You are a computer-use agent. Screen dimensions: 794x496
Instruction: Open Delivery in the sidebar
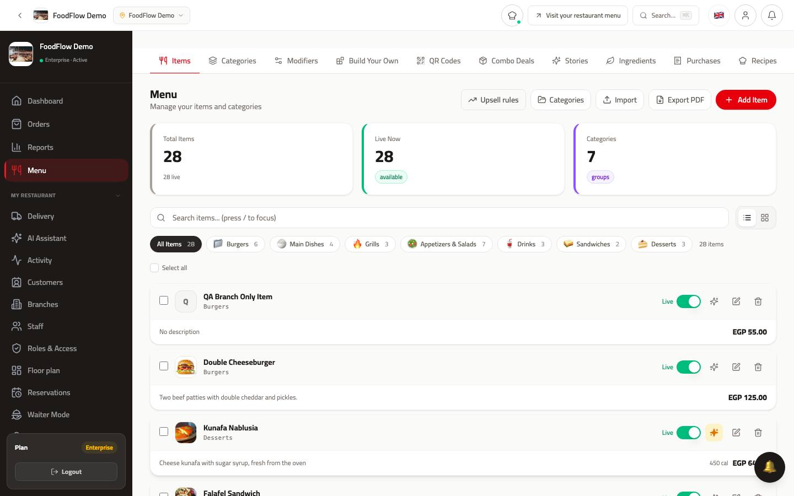tap(66, 216)
